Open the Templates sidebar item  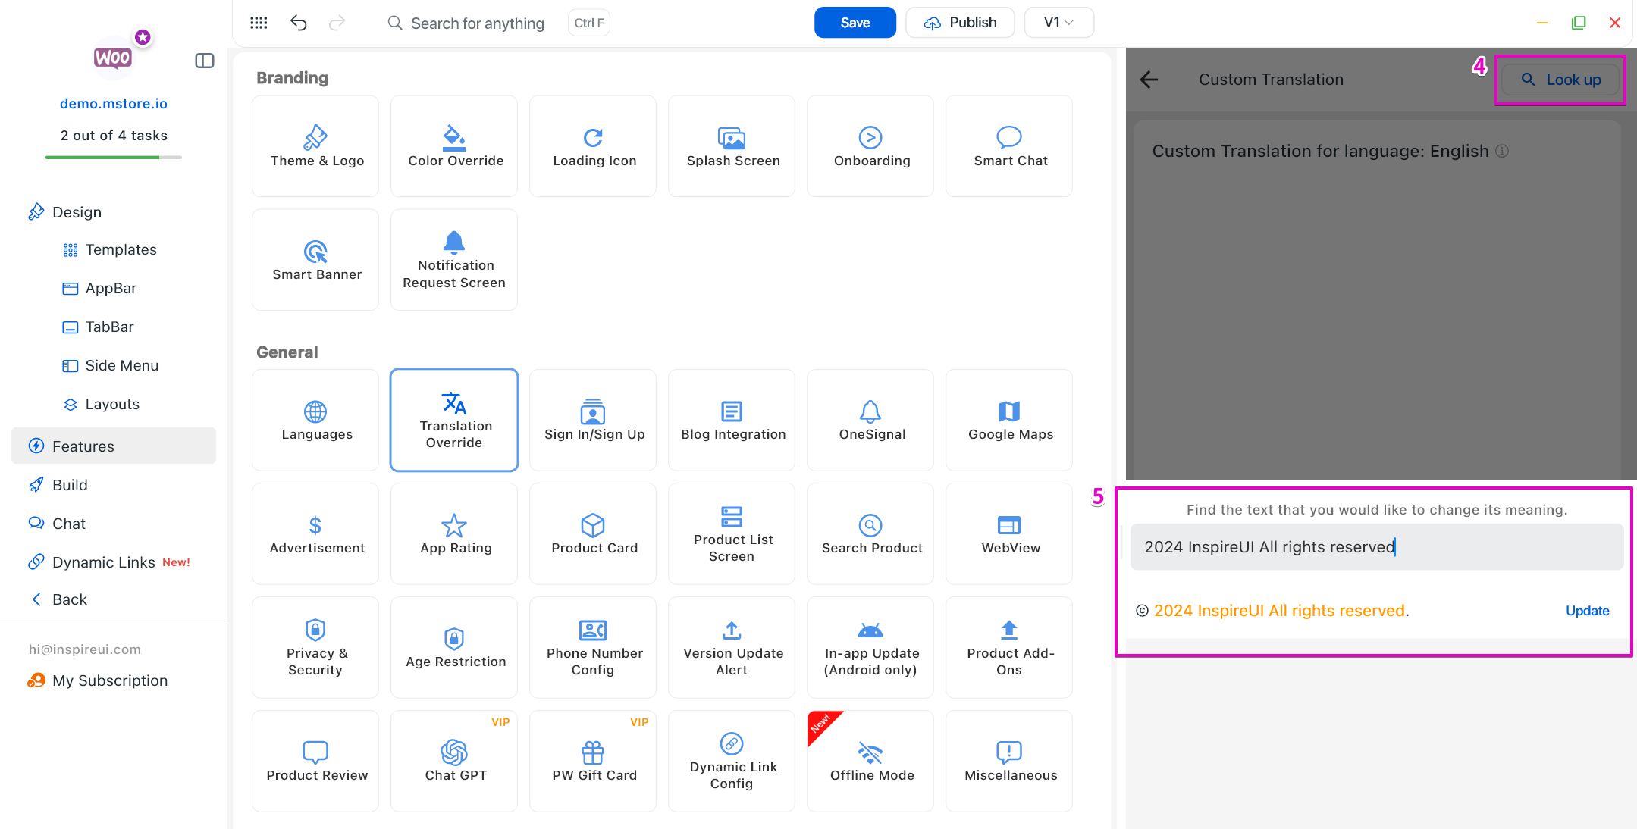(x=121, y=249)
